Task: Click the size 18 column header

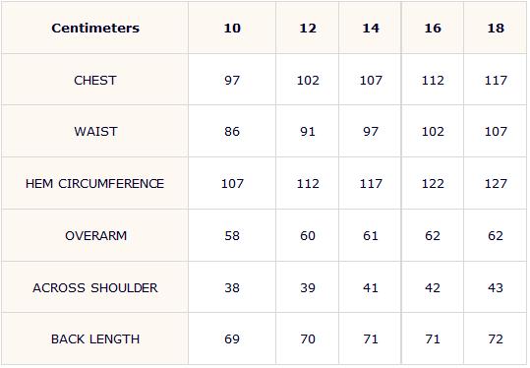Action: pyautogui.click(x=496, y=28)
